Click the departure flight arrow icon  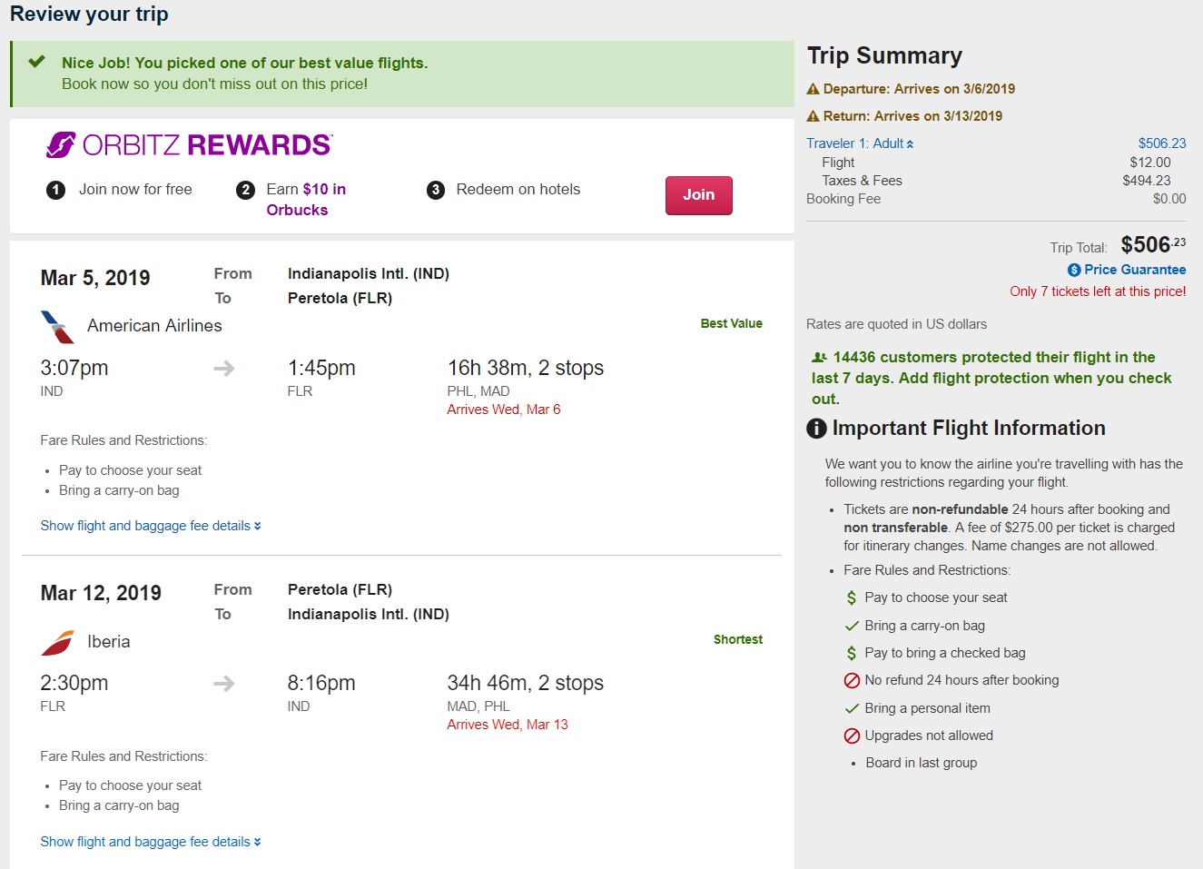[223, 369]
